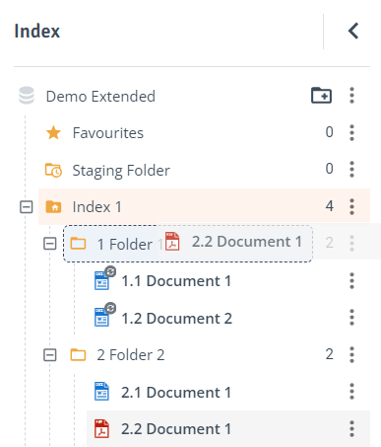Click sync badge on 1.2 Document 2 icon
This screenshot has height=447, width=381.
[110, 308]
